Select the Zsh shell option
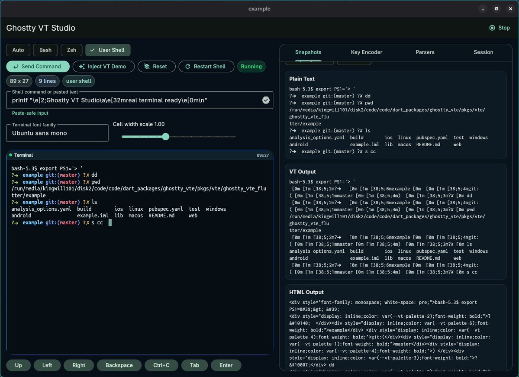 click(x=71, y=50)
